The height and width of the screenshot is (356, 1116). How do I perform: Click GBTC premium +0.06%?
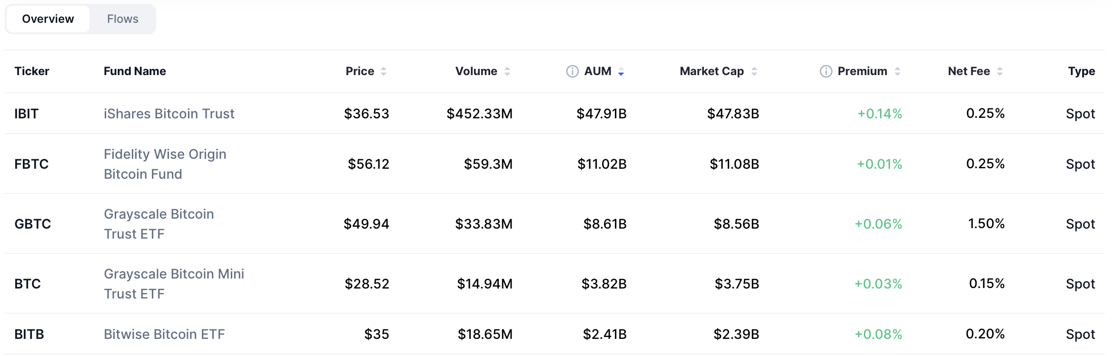(x=879, y=224)
